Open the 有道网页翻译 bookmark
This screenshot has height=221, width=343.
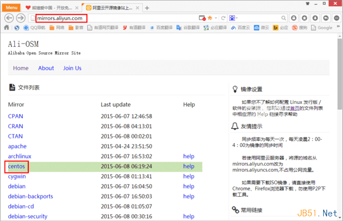(x=103, y=28)
